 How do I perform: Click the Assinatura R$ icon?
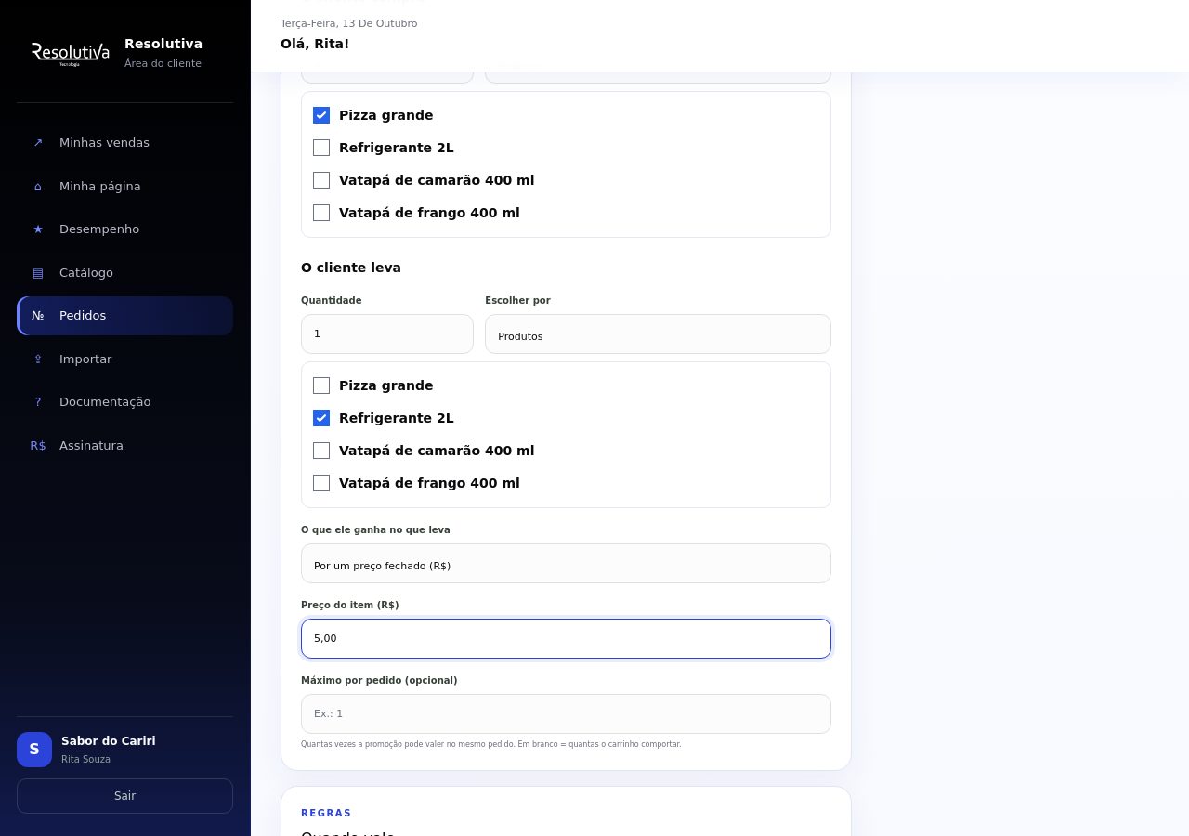point(38,446)
